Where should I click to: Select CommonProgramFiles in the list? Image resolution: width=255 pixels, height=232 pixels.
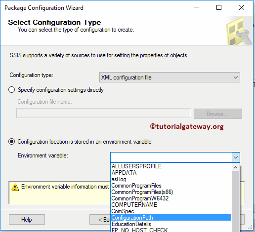click(x=171, y=186)
